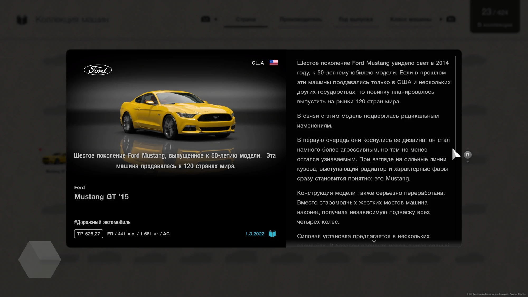Click the round R button icon

click(x=468, y=155)
